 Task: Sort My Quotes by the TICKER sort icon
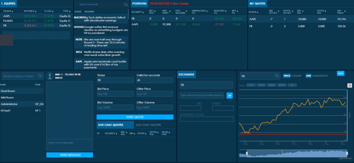pos(258,12)
